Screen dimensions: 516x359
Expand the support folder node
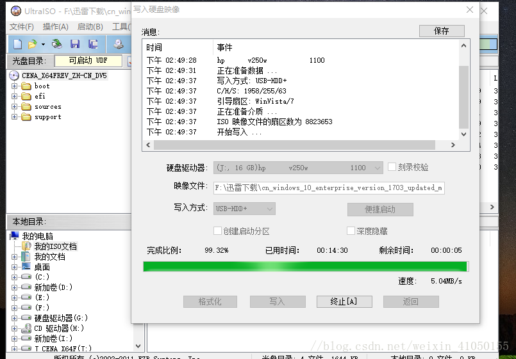[14, 116]
